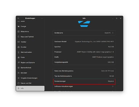Click the Prozessor label
Viewport: 139px width, 107px height.
click(x=58, y=52)
